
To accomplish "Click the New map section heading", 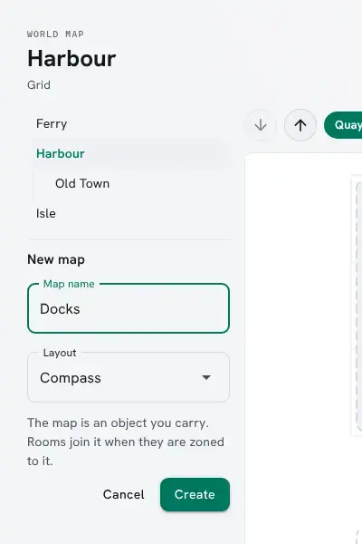I will tap(56, 259).
